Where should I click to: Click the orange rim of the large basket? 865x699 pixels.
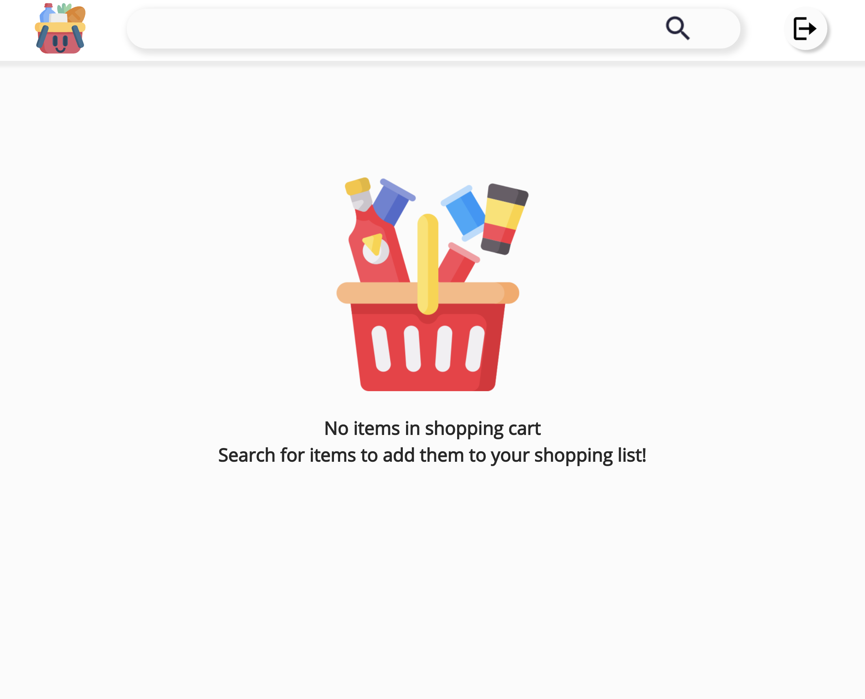(428, 293)
